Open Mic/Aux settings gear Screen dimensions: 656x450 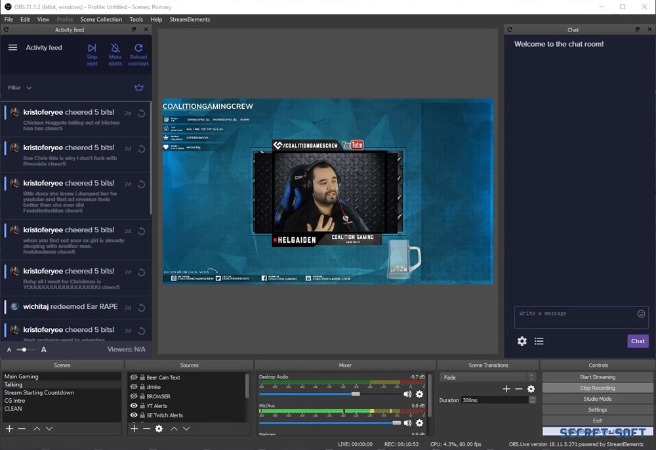tap(420, 423)
